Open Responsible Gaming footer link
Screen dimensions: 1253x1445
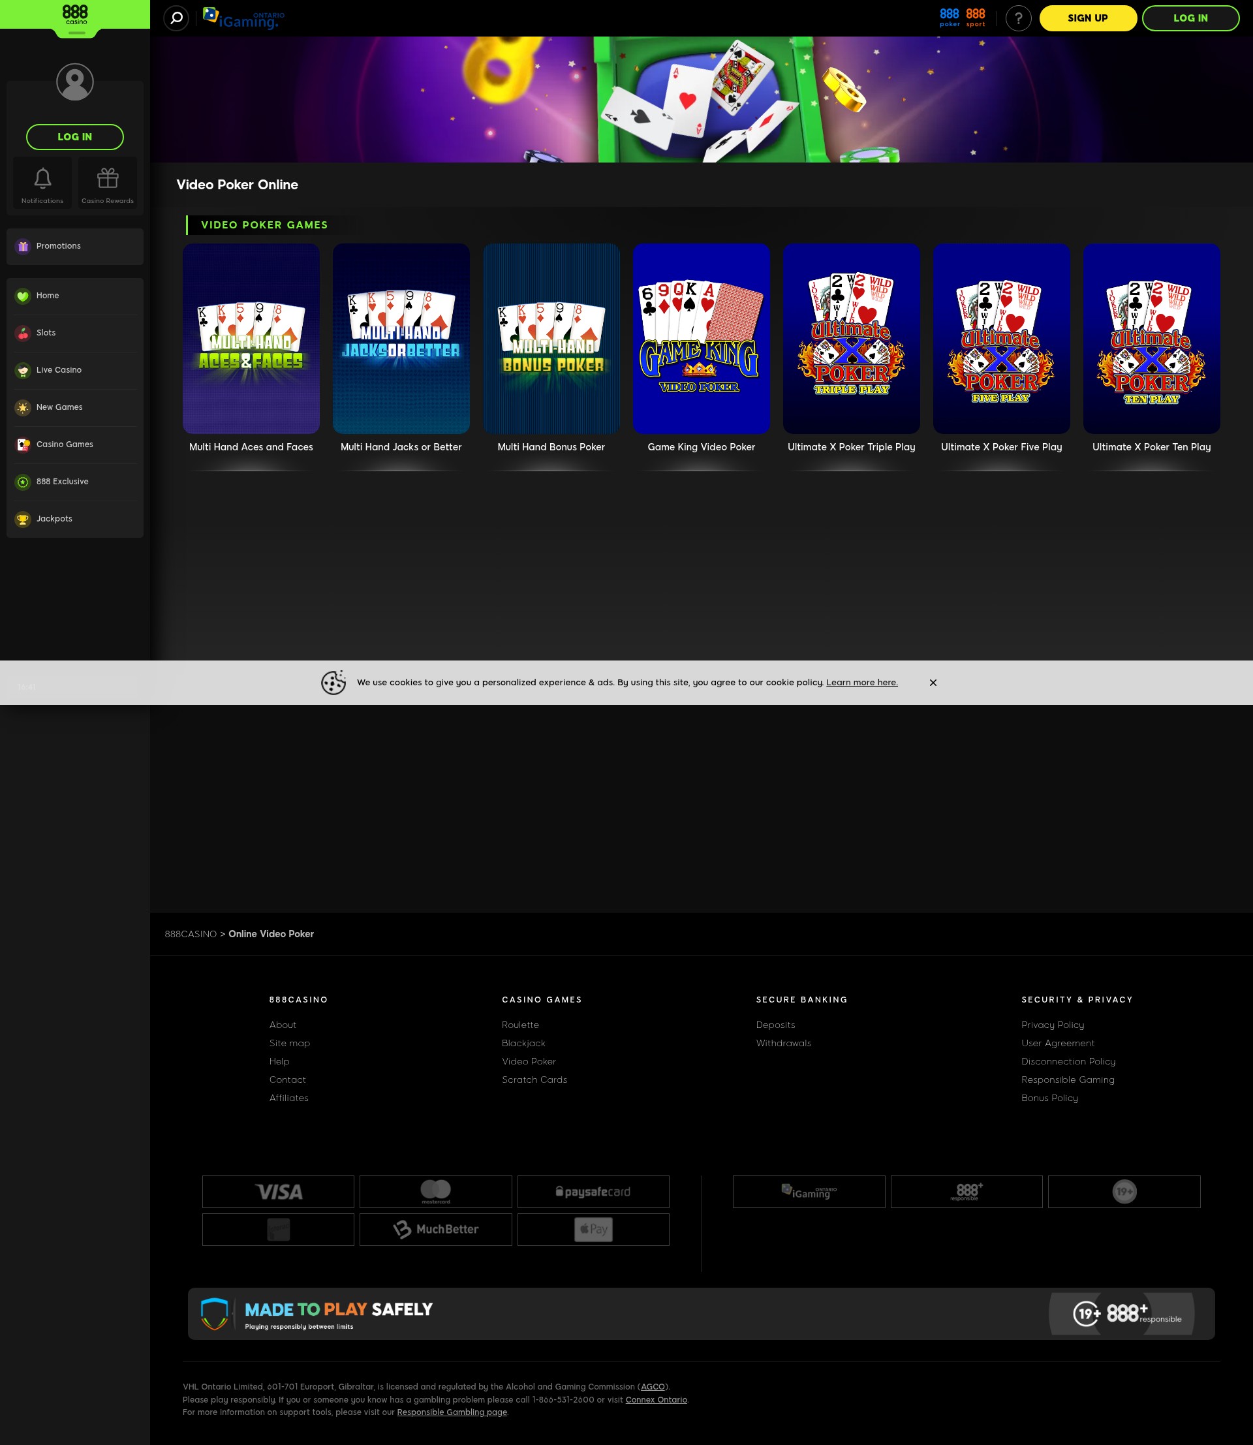1068,1080
